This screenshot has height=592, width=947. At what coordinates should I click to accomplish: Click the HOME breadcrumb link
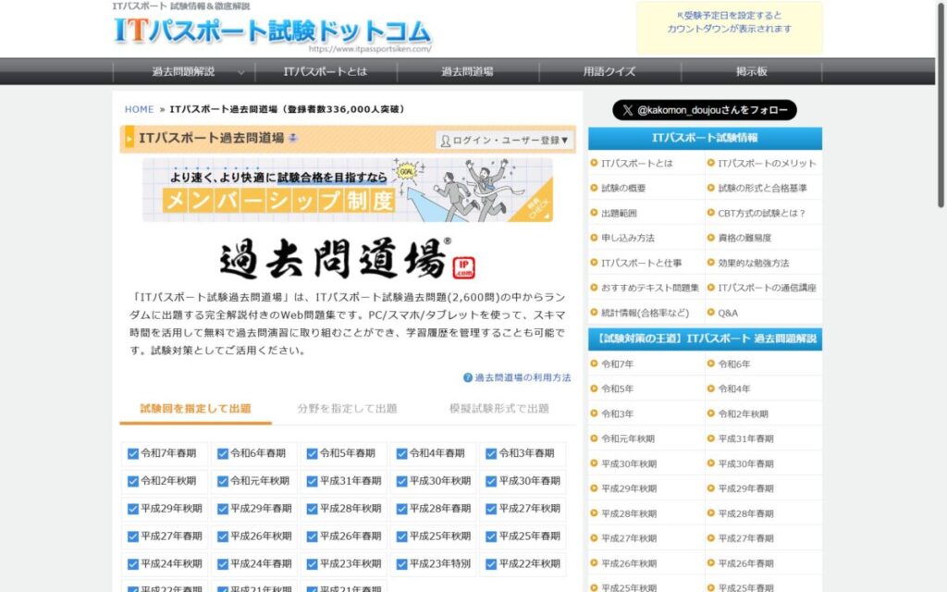point(139,109)
